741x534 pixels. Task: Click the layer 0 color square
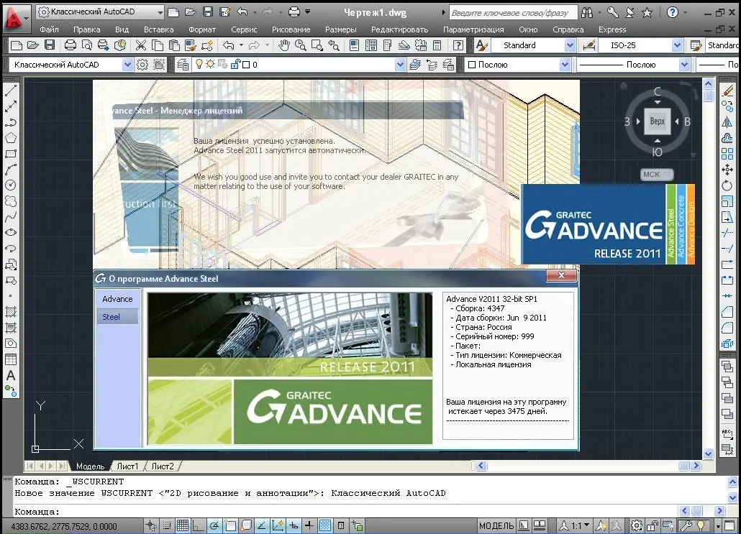pyautogui.click(x=246, y=65)
